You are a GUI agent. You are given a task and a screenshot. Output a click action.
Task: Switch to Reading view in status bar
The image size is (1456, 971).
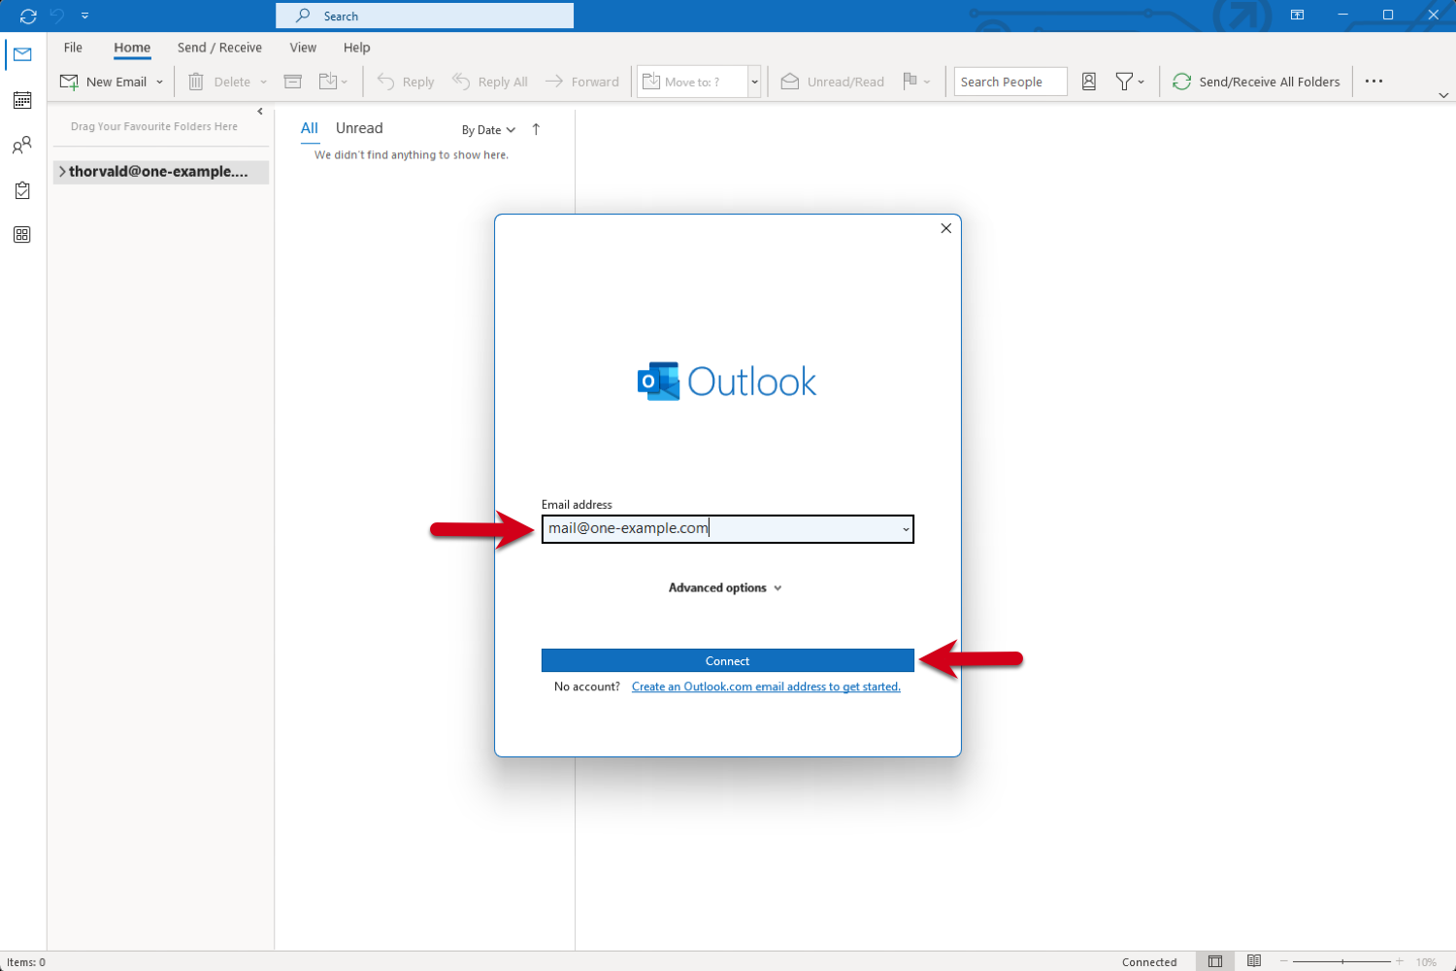(x=1254, y=960)
